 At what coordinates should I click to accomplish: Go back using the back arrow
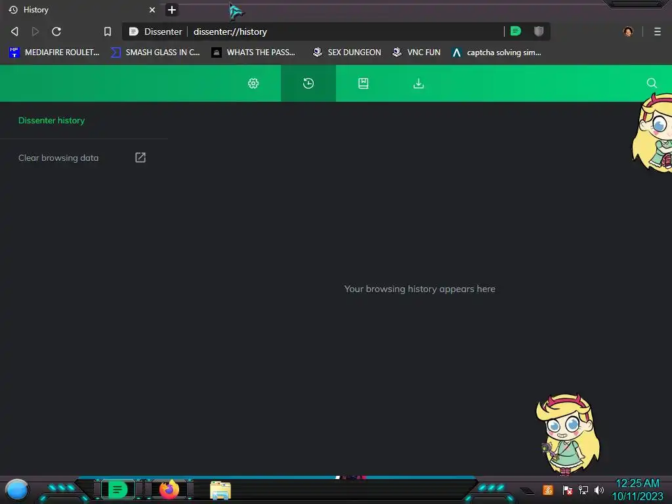14,31
